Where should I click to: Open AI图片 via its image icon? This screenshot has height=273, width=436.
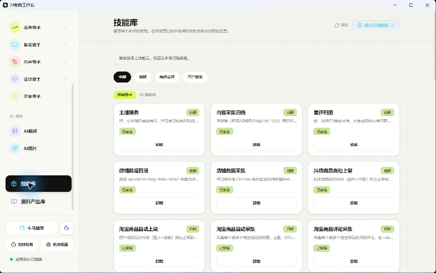tap(15, 148)
